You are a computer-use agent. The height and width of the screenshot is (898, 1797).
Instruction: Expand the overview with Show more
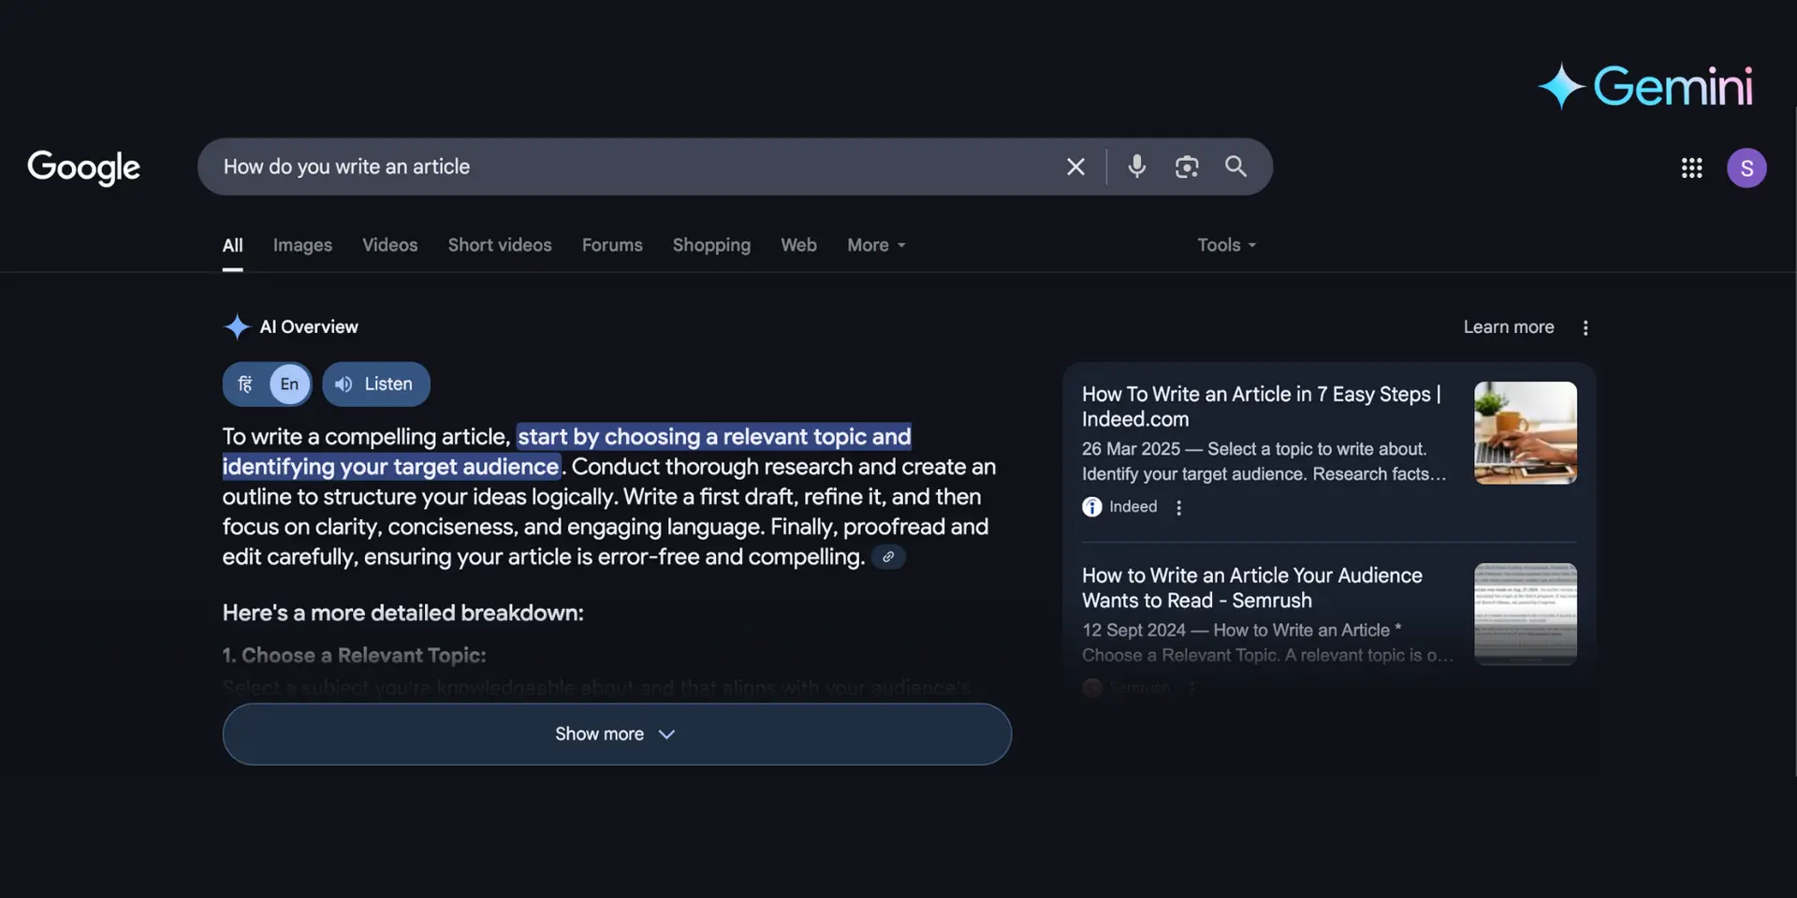617,734
